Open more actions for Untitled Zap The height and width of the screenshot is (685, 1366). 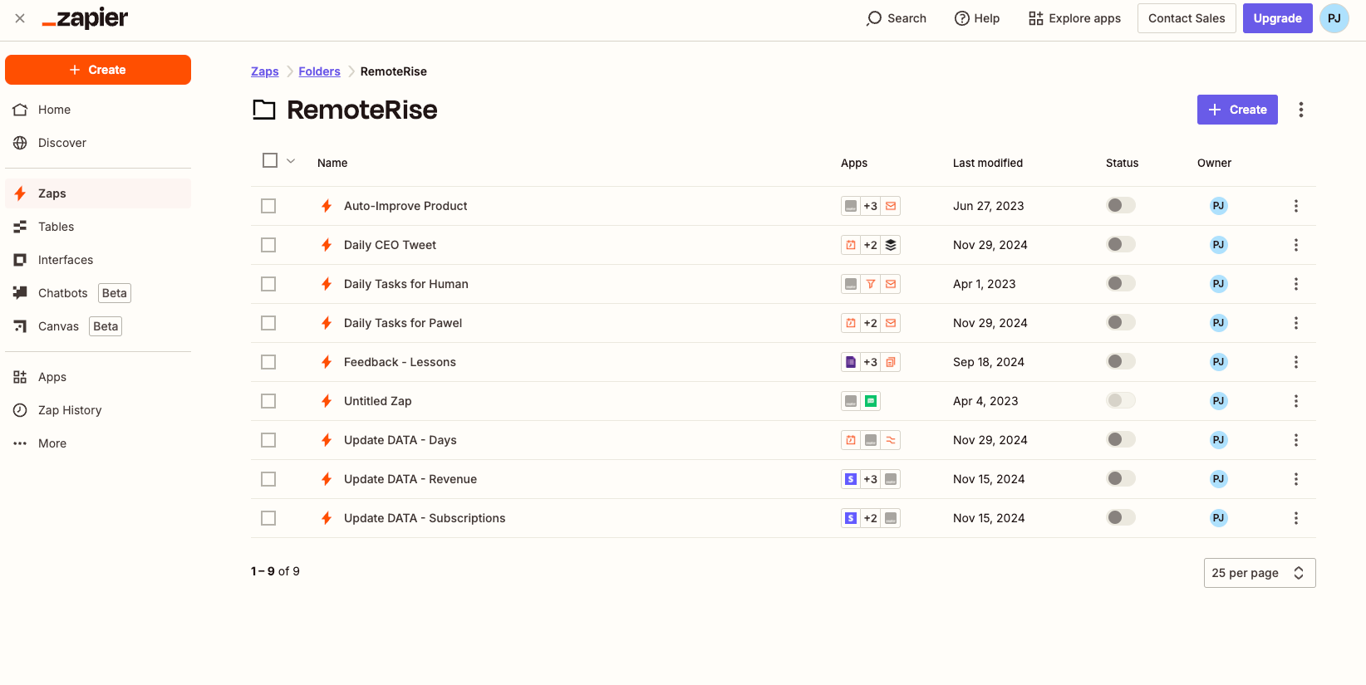tap(1296, 401)
